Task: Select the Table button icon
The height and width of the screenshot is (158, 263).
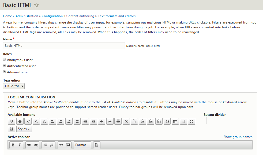Action: point(175,121)
